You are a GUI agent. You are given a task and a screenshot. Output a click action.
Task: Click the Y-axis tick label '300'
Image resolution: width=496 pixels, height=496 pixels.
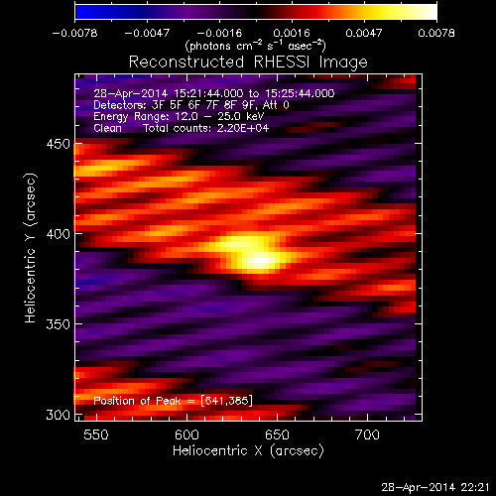tap(59, 415)
